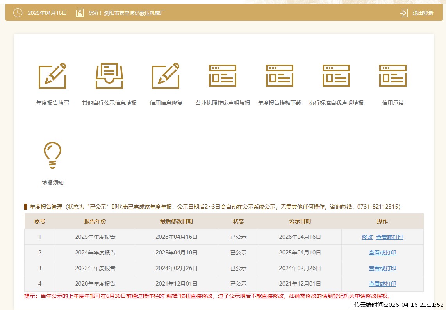
Task: Click the 年度报告填写 label text
Action: [x=52, y=103]
